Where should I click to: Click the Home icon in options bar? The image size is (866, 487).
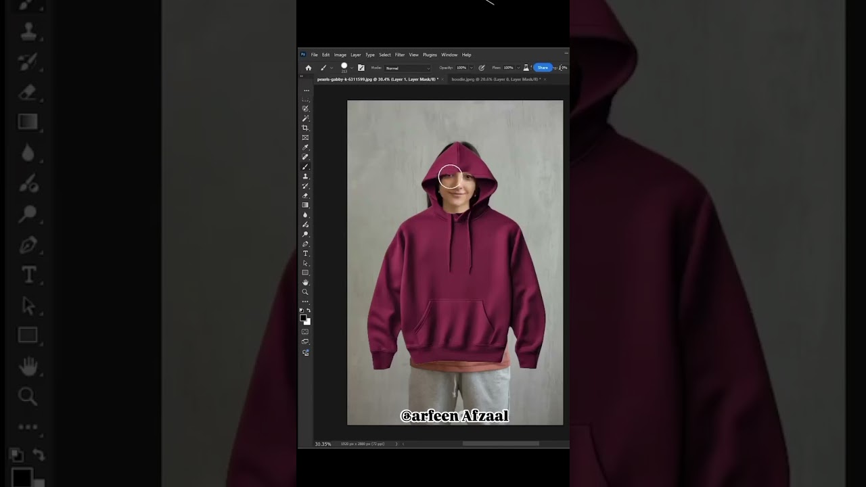(x=309, y=68)
